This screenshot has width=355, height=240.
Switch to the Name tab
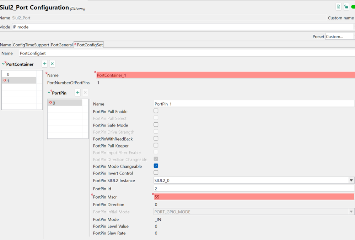(x=5, y=45)
